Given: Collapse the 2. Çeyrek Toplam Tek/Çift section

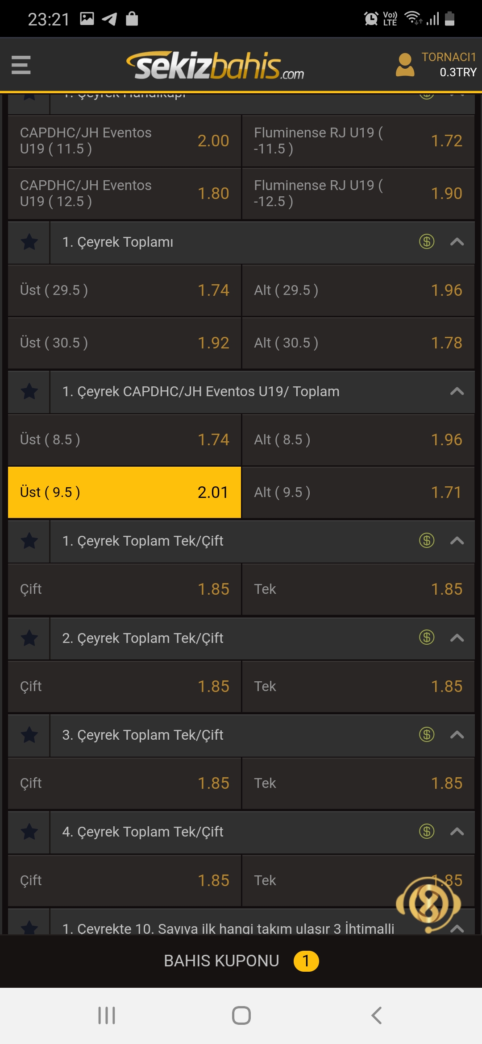Looking at the screenshot, I should point(457,638).
